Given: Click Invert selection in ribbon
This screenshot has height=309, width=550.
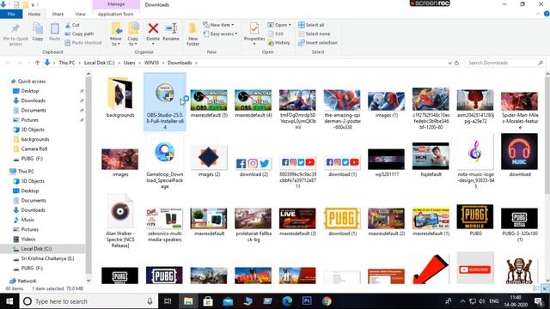Looking at the screenshot, I should point(318,43).
